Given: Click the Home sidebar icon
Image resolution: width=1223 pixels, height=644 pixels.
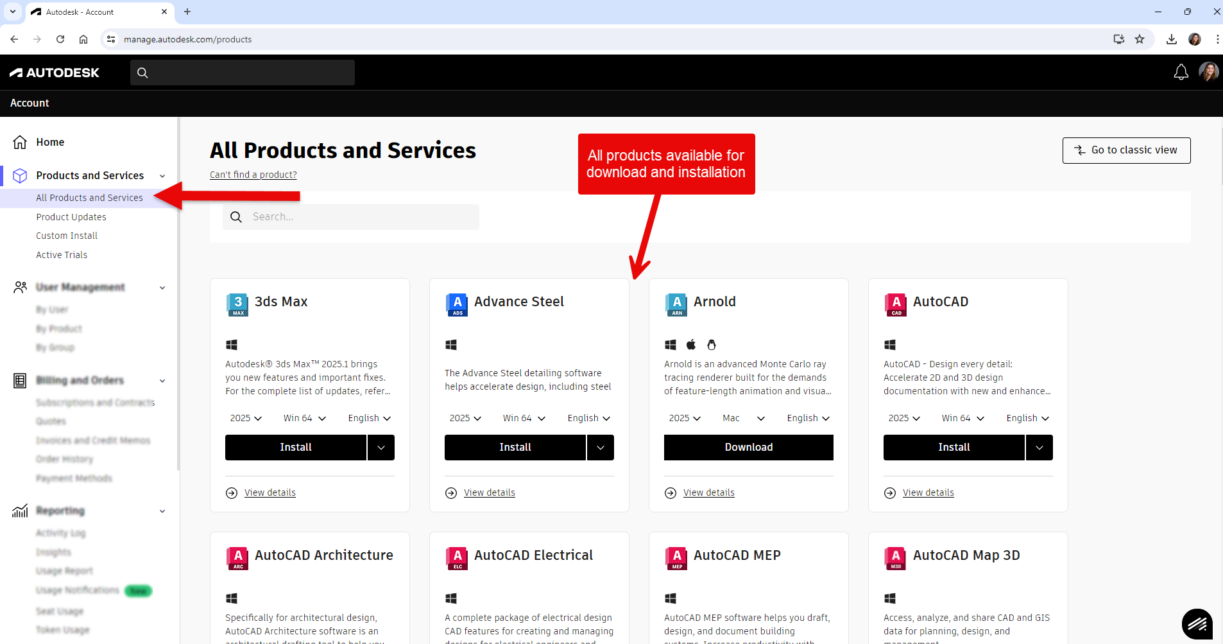Looking at the screenshot, I should [20, 142].
